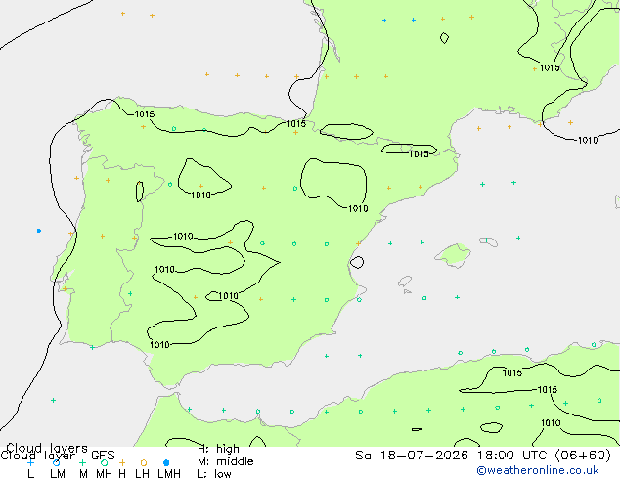Select the Ibiza island outline
Viewport: 620px width, 479px height.
405,282
